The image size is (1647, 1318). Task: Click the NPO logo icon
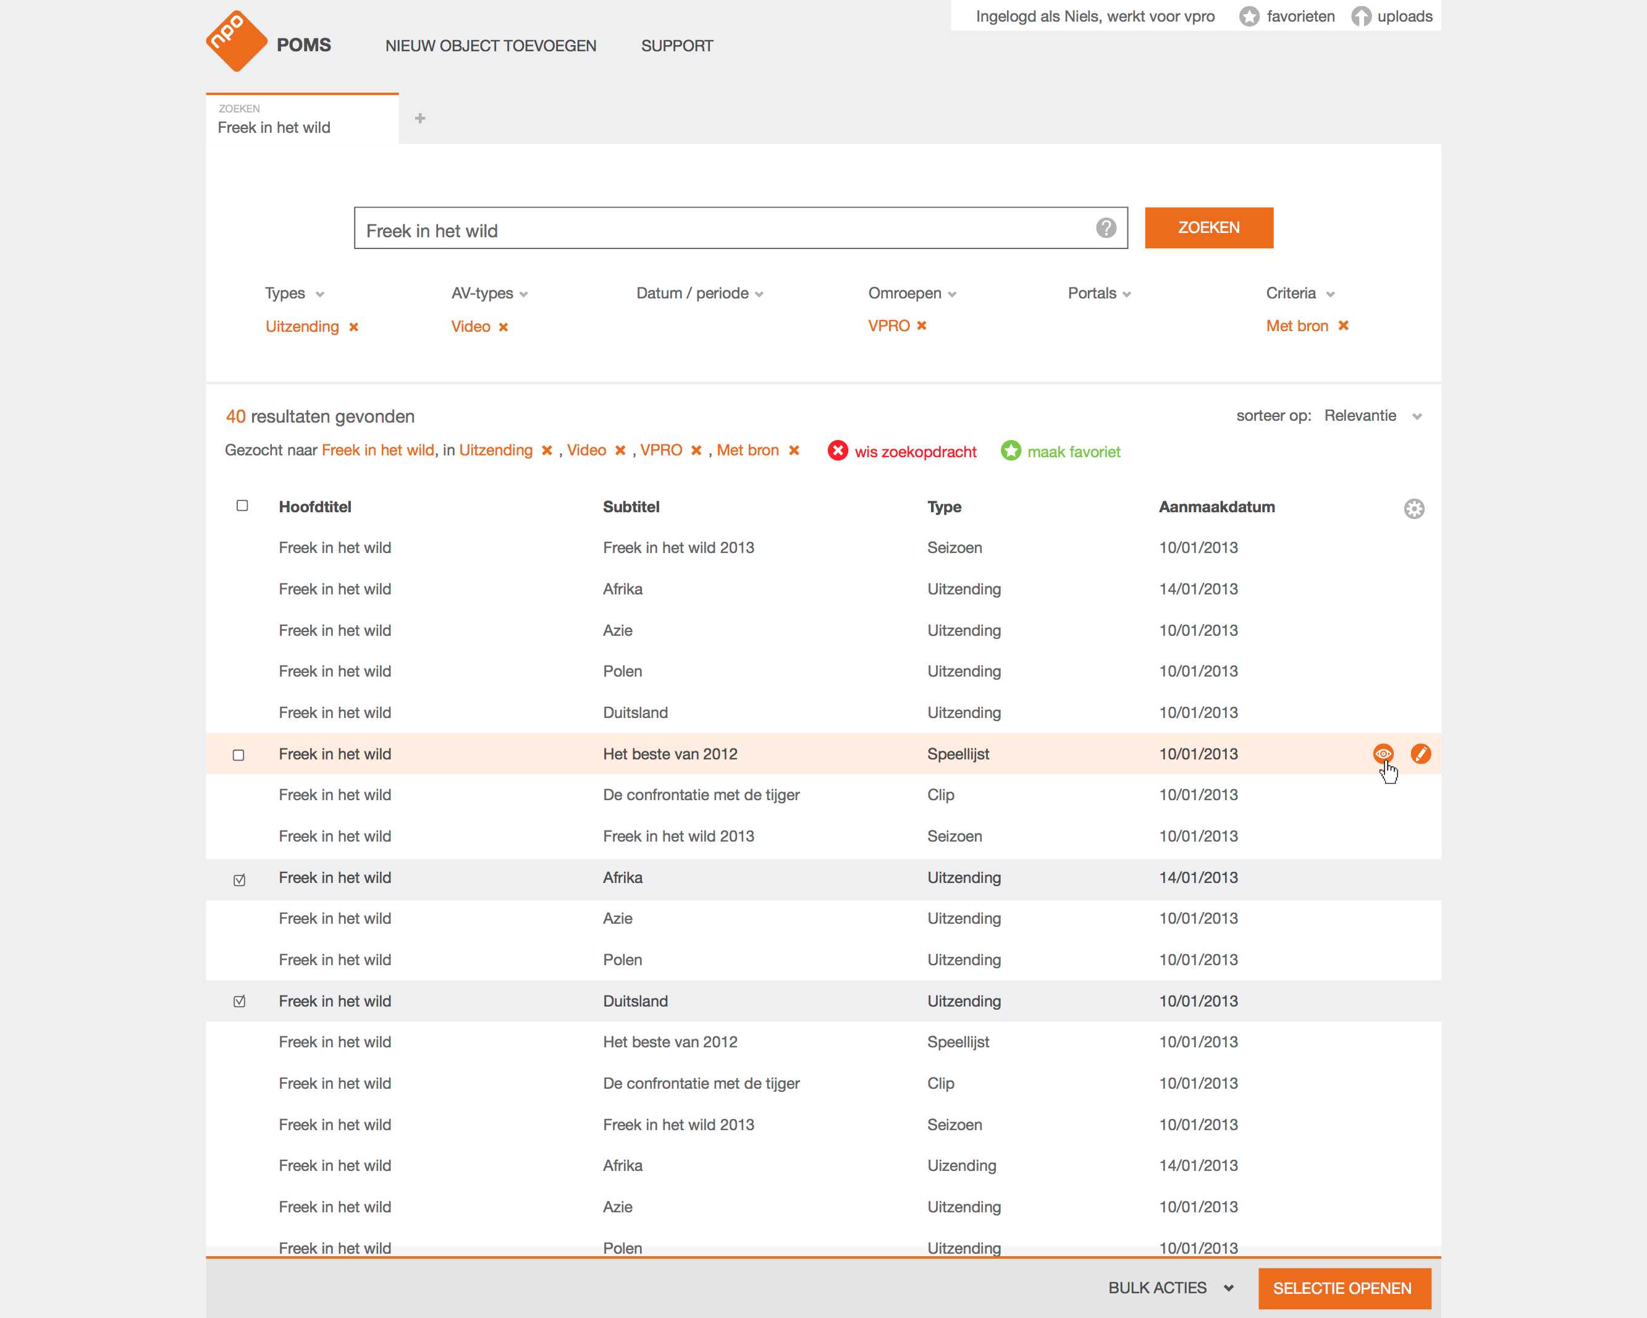tap(236, 41)
